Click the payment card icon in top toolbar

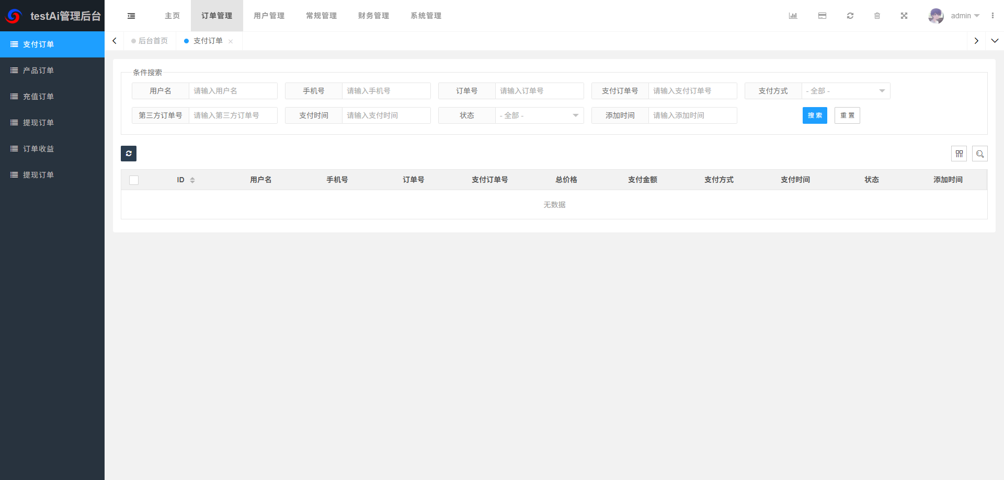(x=822, y=16)
